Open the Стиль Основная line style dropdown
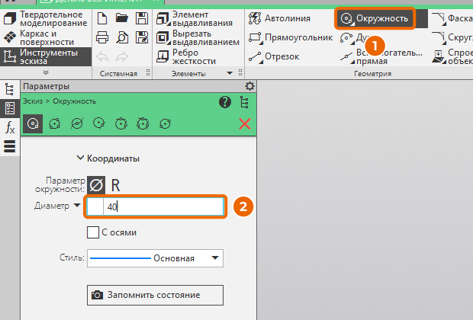 pos(155,258)
